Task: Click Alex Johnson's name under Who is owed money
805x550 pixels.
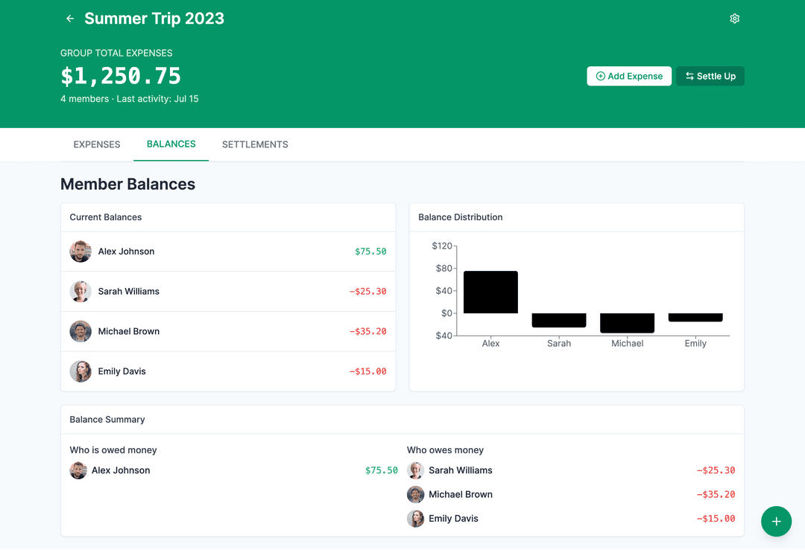Action: tap(120, 470)
